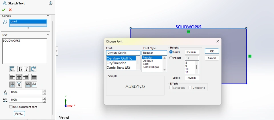274x120 pixels.
Task: Check the Underline effect box
Action: coord(190,88)
